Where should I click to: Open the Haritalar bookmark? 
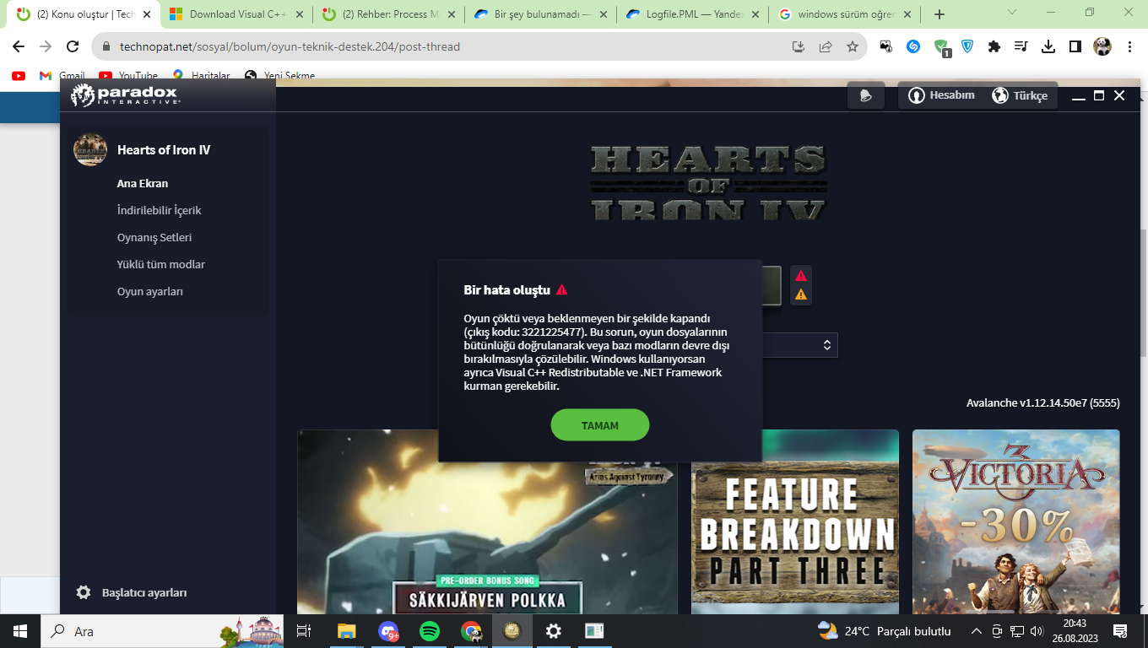click(x=201, y=75)
